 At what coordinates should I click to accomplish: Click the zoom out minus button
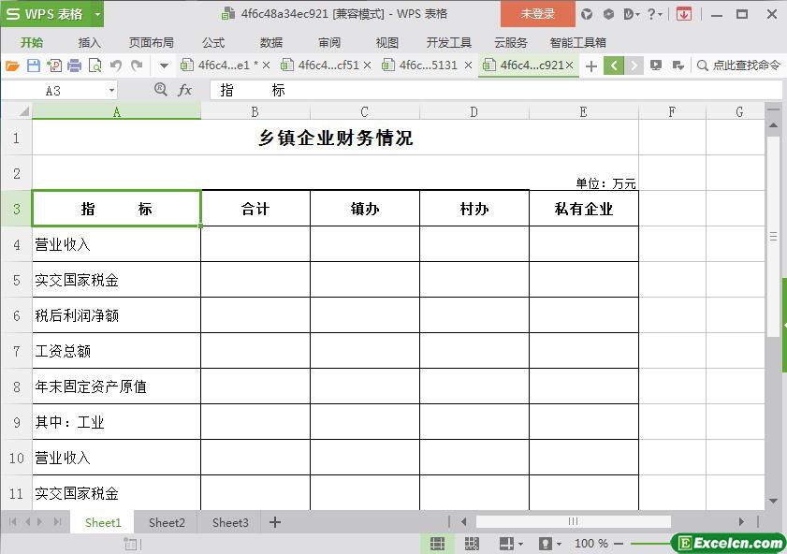point(618,544)
